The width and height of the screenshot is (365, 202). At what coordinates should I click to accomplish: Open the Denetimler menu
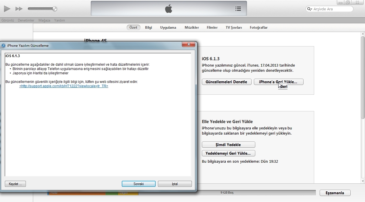pyautogui.click(x=26, y=20)
